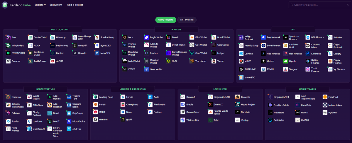Open the Fluidtokens project
Image resolution: width=352 pixels, height=143 pixels.
click(157, 105)
